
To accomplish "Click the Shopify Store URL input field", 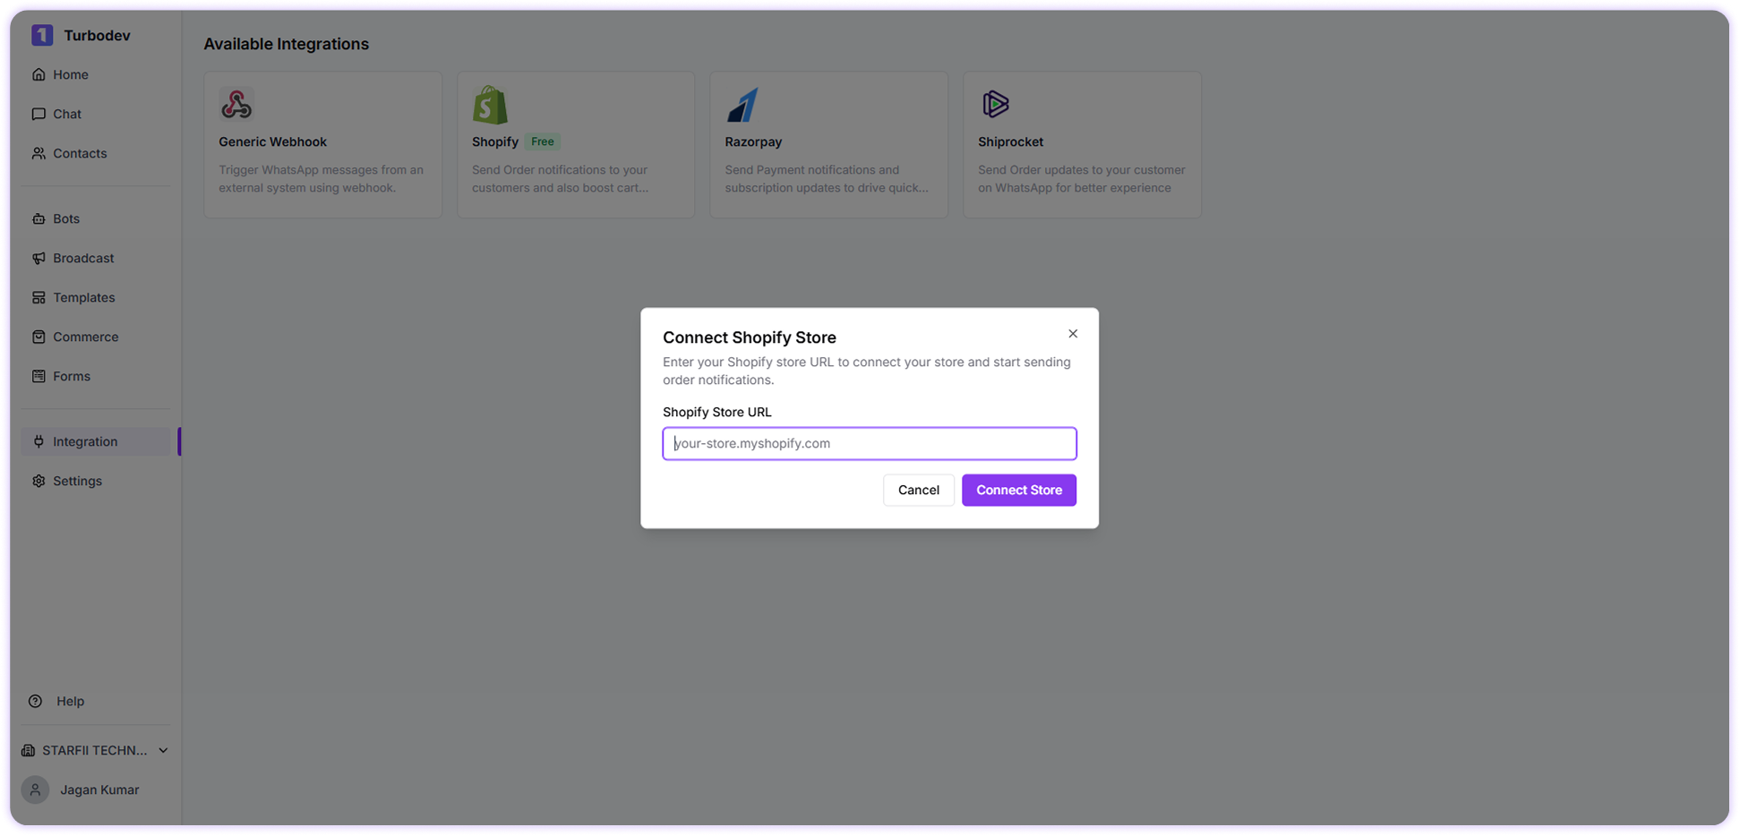I will click(868, 443).
